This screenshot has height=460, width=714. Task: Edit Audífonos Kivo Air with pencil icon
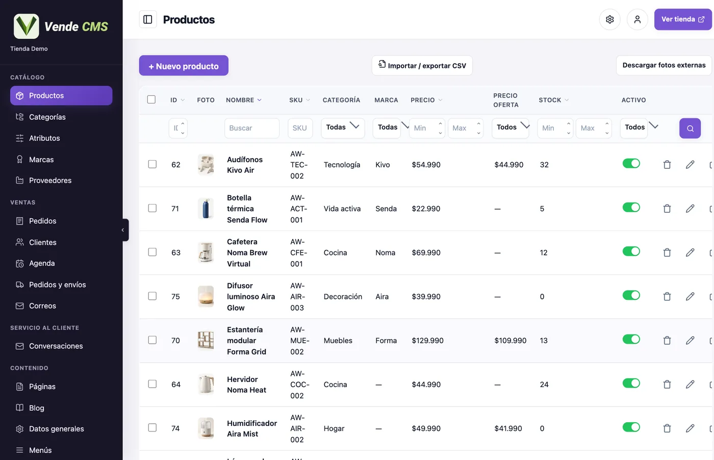pyautogui.click(x=690, y=165)
